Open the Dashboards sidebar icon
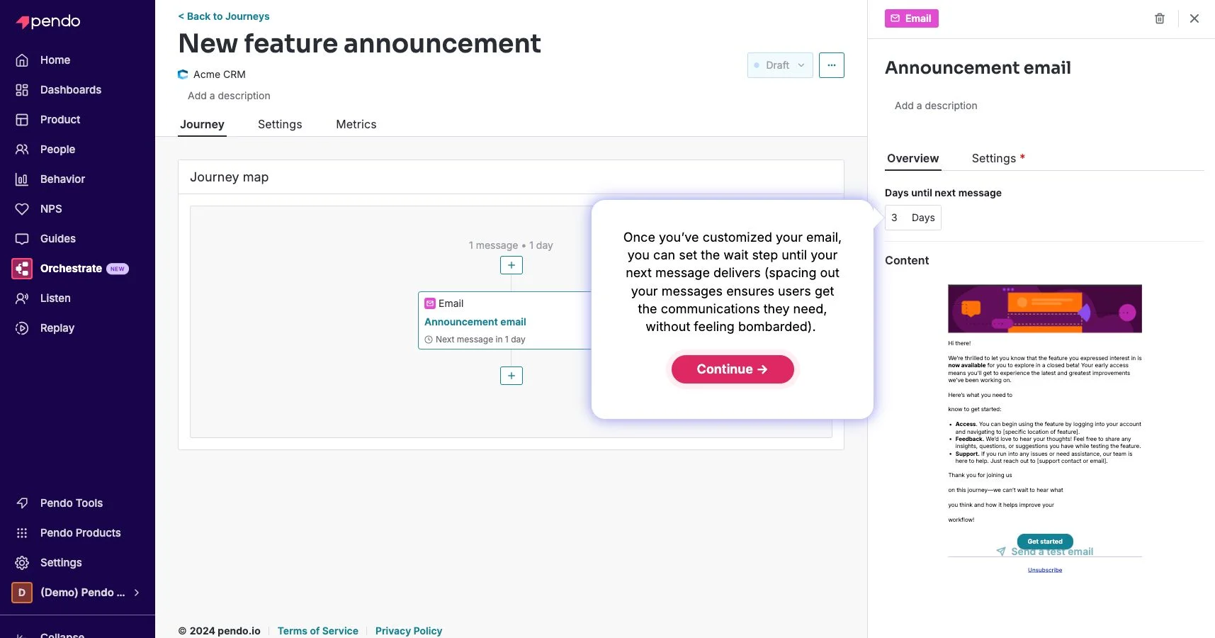Image resolution: width=1215 pixels, height=638 pixels. pyautogui.click(x=22, y=90)
